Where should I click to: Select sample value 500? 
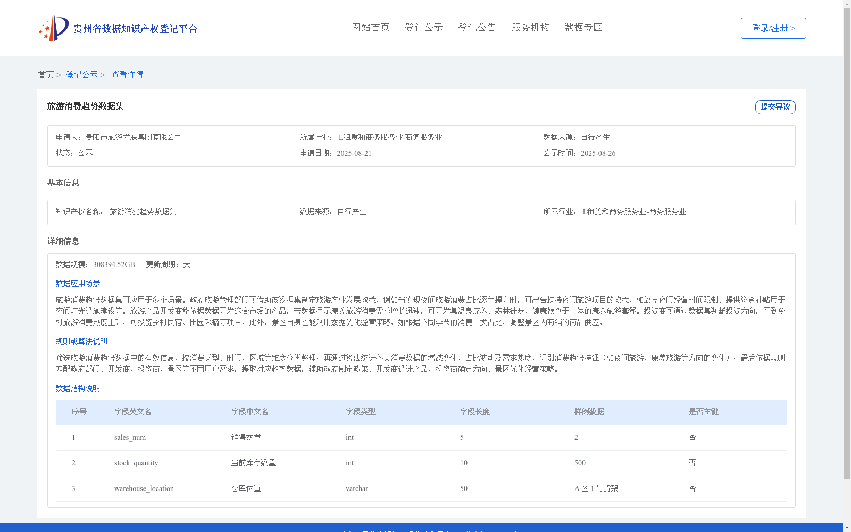[580, 463]
